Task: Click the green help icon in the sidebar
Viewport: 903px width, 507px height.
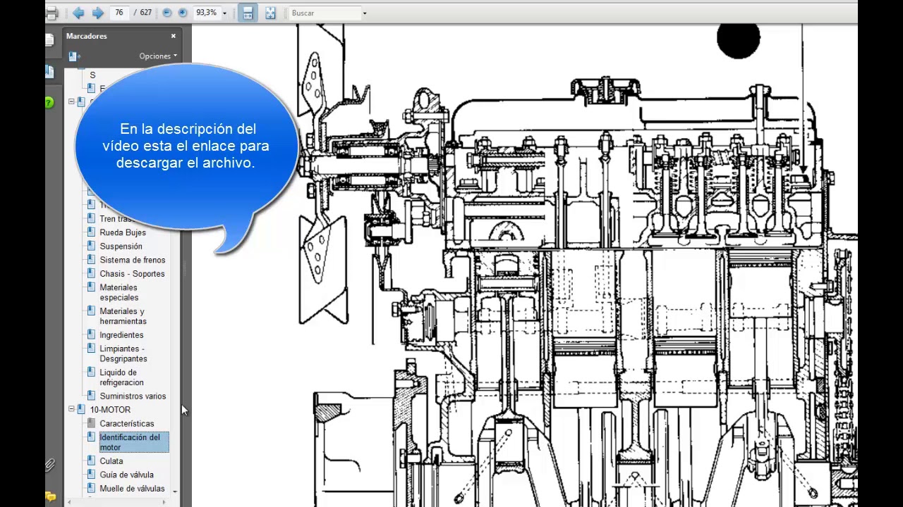Action: pyautogui.click(x=49, y=103)
